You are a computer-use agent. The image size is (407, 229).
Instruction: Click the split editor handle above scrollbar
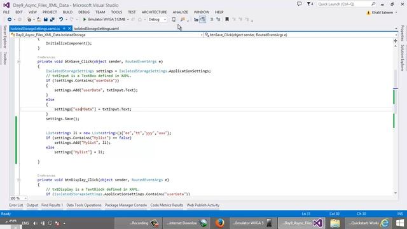click(x=396, y=41)
